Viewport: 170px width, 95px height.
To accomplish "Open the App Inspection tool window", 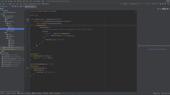I will [37, 93].
